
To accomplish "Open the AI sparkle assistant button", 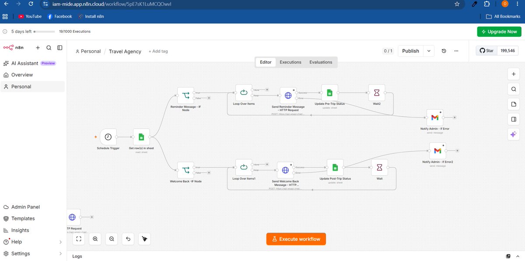I will click(x=514, y=135).
